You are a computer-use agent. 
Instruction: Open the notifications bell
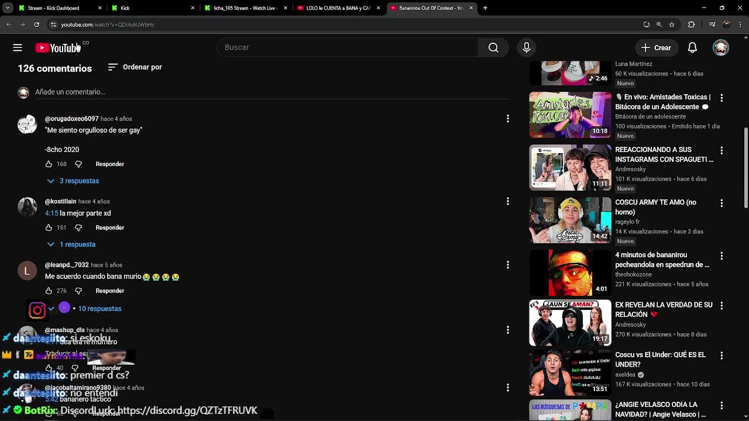[692, 48]
